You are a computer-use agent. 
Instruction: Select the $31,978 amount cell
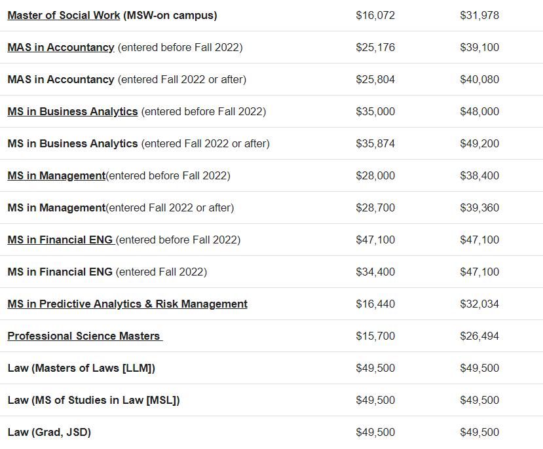coord(479,15)
